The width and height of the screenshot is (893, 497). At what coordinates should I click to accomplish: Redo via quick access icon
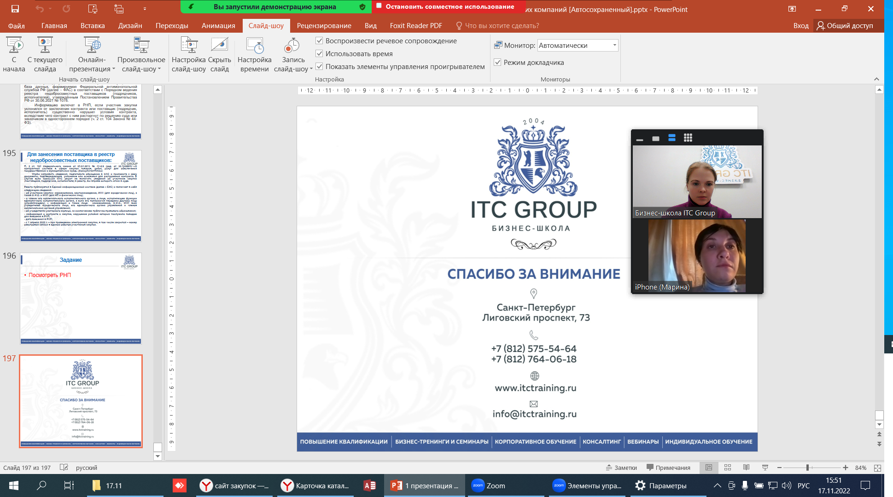pyautogui.click(x=66, y=9)
